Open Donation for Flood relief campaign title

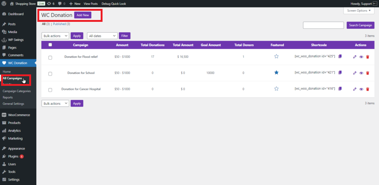(81, 57)
